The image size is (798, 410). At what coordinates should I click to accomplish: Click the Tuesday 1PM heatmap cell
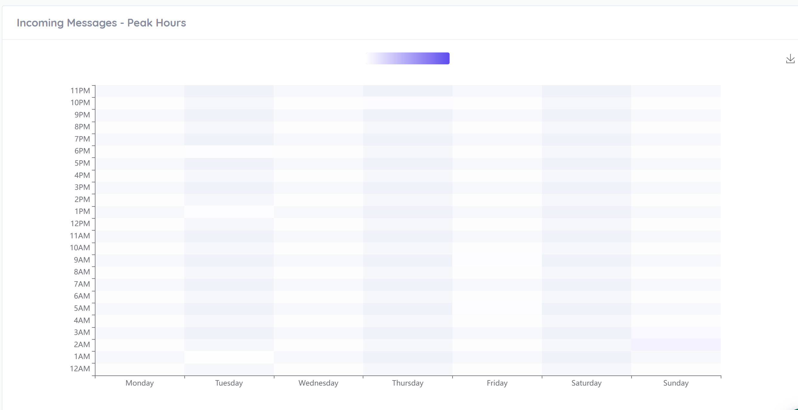229,212
